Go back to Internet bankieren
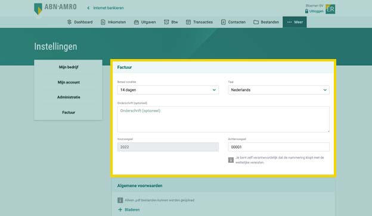The image size is (372, 216). [x=108, y=8]
